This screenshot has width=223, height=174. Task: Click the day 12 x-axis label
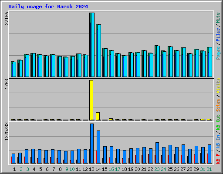click(x=85, y=169)
